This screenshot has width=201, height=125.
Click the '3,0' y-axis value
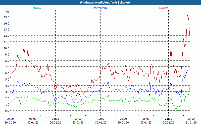pos(7,92)
